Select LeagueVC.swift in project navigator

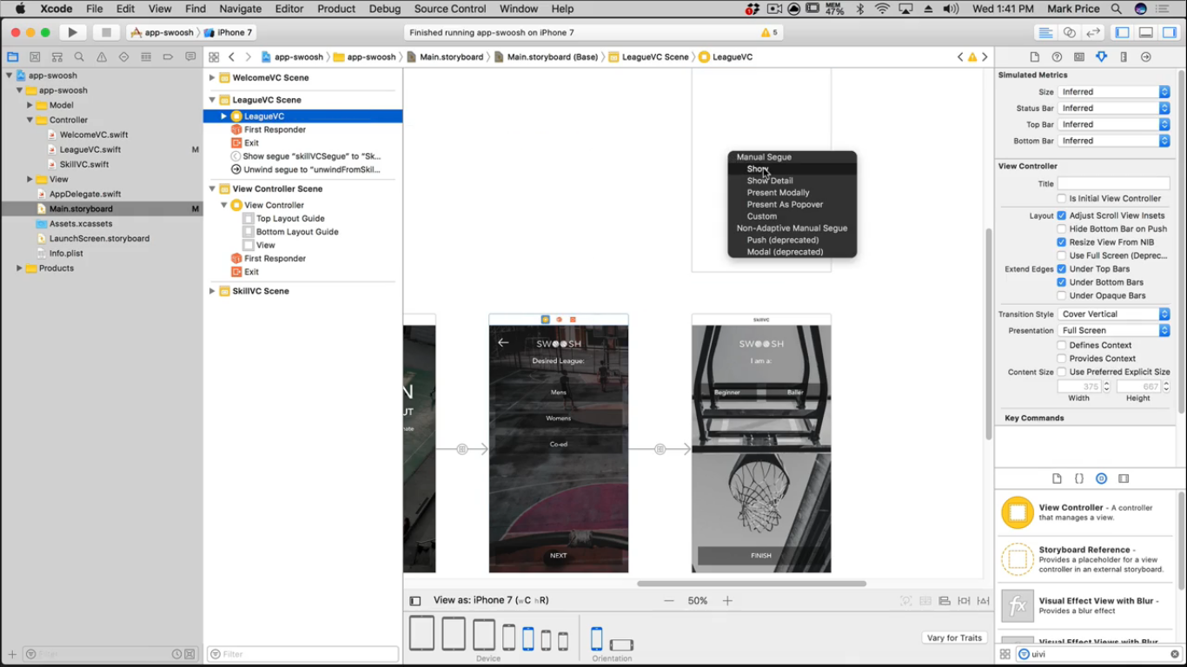[x=90, y=149]
